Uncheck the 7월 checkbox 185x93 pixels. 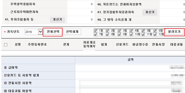pos(95,34)
